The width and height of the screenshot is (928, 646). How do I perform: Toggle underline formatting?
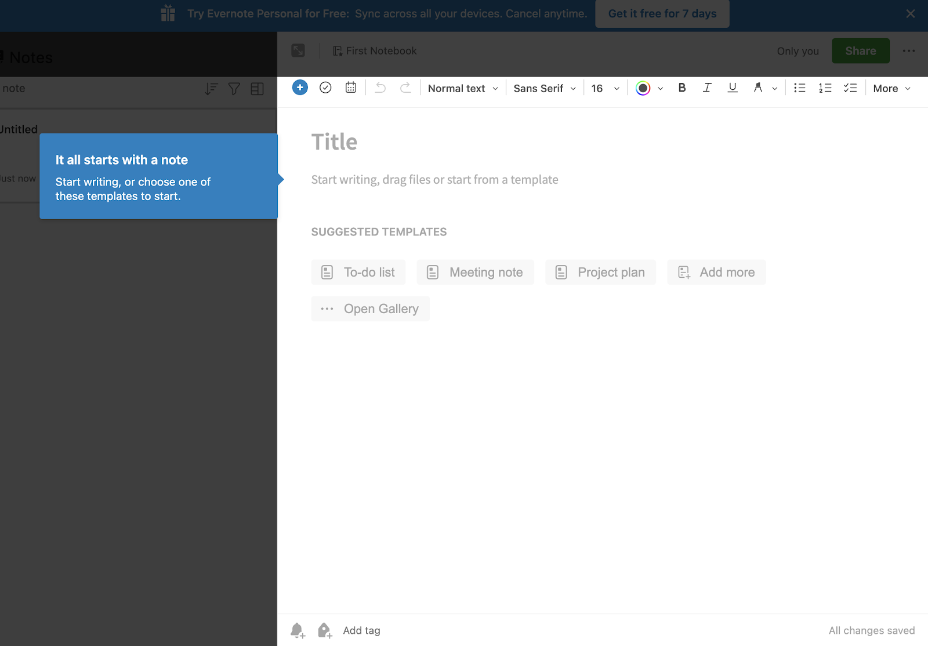tap(732, 88)
